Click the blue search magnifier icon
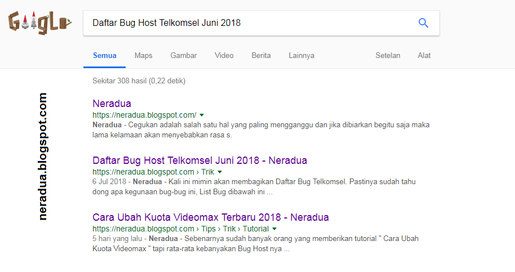The height and width of the screenshot is (272, 515). coord(423,23)
